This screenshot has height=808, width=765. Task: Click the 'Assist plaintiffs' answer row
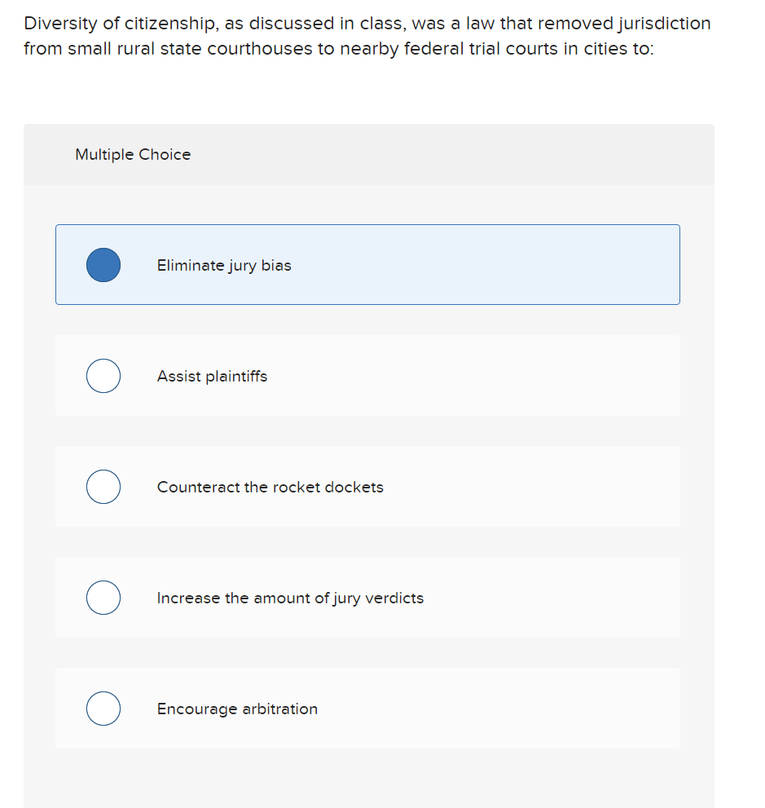pos(367,375)
